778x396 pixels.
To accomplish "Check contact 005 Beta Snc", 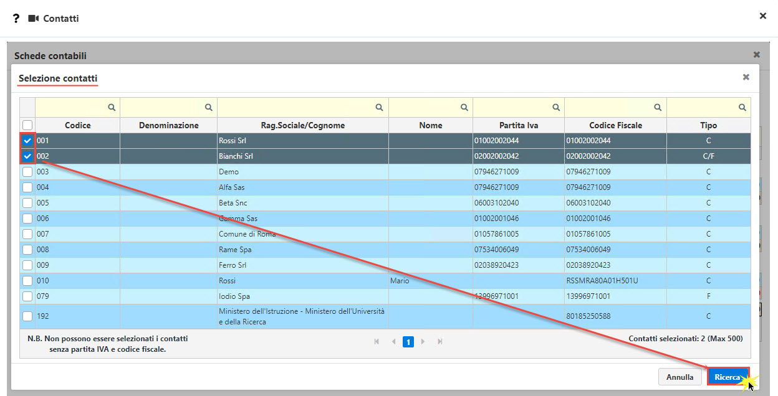I will (27, 203).
